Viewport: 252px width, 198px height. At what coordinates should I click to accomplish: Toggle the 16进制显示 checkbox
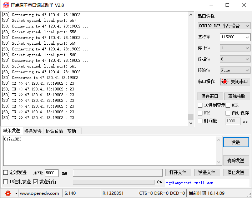click(x=200, y=105)
